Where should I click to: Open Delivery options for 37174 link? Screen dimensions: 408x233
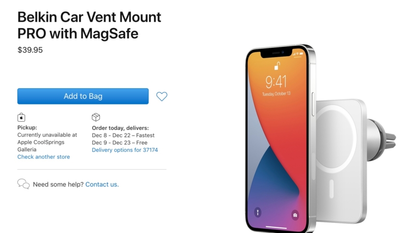point(125,150)
